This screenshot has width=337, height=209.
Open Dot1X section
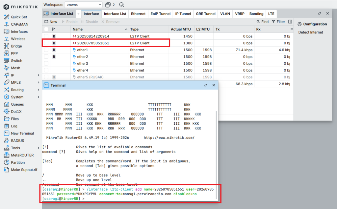point(13,112)
